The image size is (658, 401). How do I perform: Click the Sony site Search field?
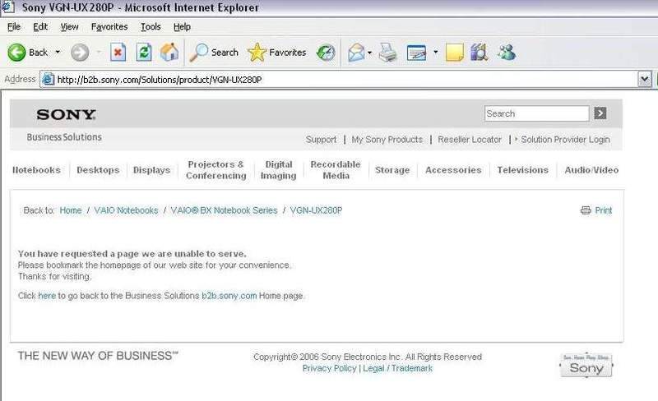tap(537, 113)
